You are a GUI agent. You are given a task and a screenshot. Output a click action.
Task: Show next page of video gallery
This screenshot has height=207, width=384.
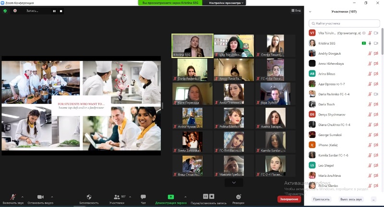coord(234,183)
